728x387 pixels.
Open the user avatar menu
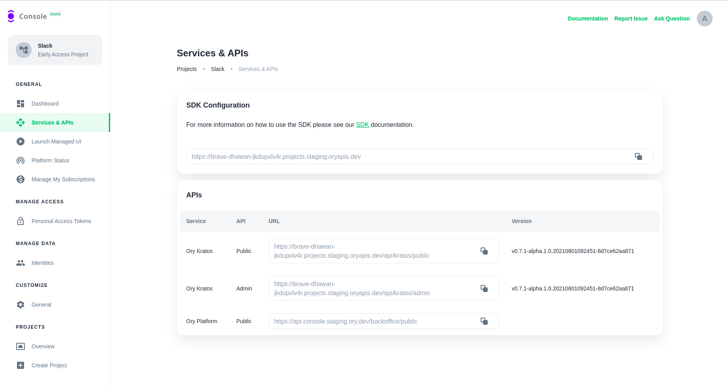pos(704,19)
